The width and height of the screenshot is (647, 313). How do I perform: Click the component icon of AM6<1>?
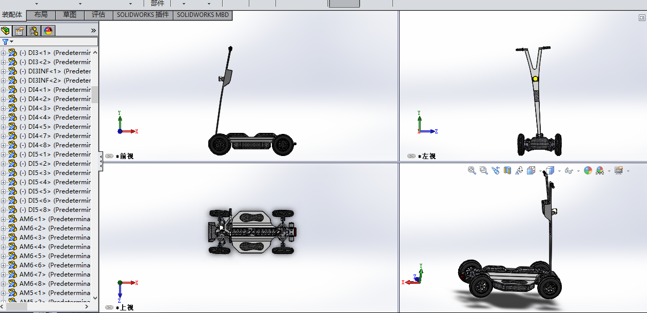pyautogui.click(x=13, y=219)
